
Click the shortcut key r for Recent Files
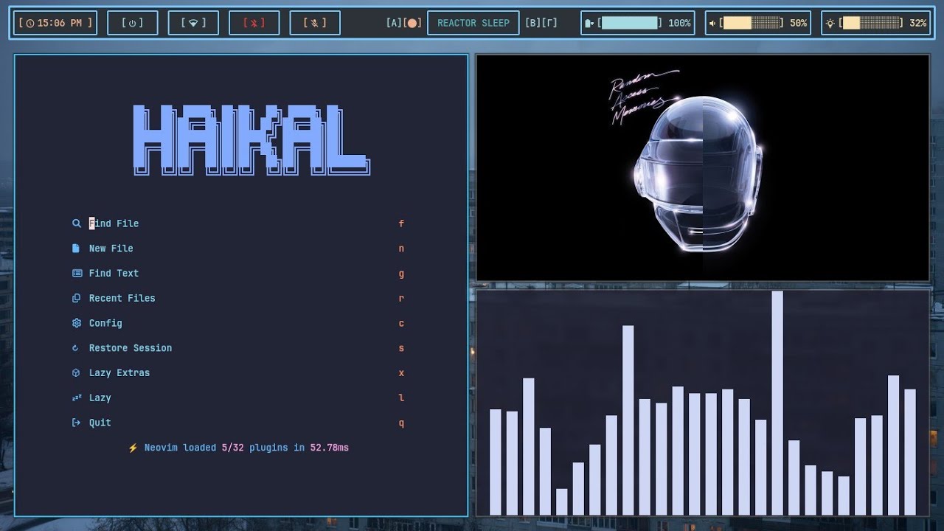click(401, 299)
